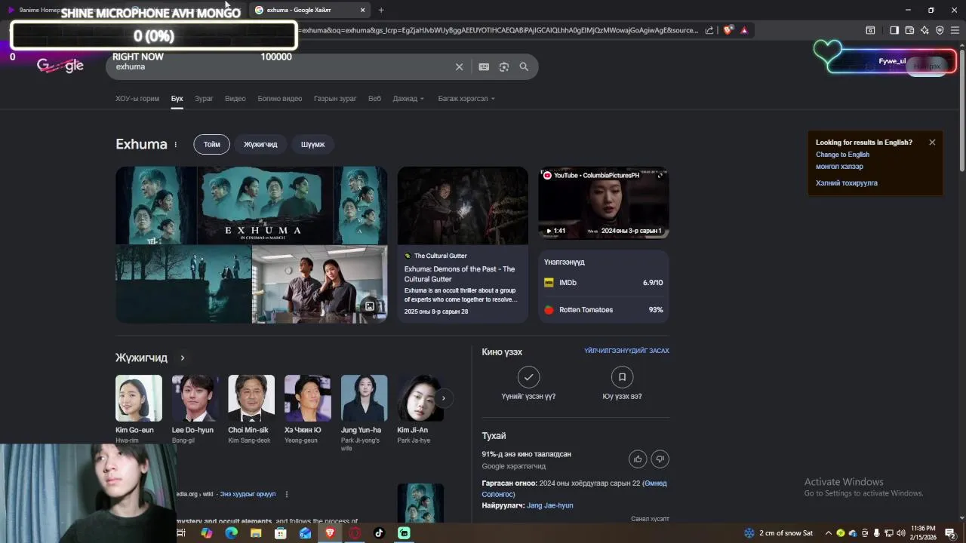Viewport: 966px width, 543px height.
Task: Open Brave Rewards triangle icon
Action: (x=744, y=30)
